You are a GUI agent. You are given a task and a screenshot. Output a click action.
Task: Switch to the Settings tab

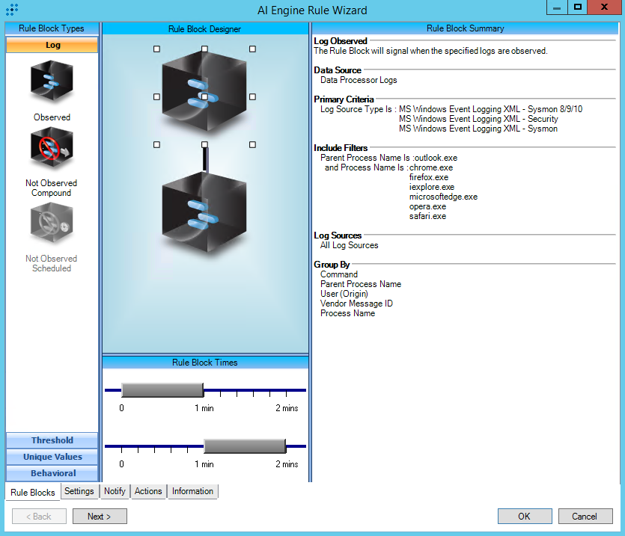[x=79, y=491]
